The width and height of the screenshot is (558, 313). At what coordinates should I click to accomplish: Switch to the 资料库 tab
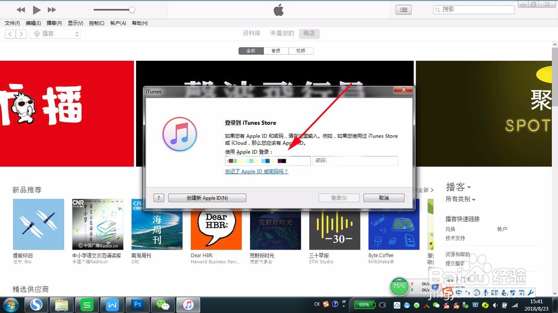click(x=252, y=33)
